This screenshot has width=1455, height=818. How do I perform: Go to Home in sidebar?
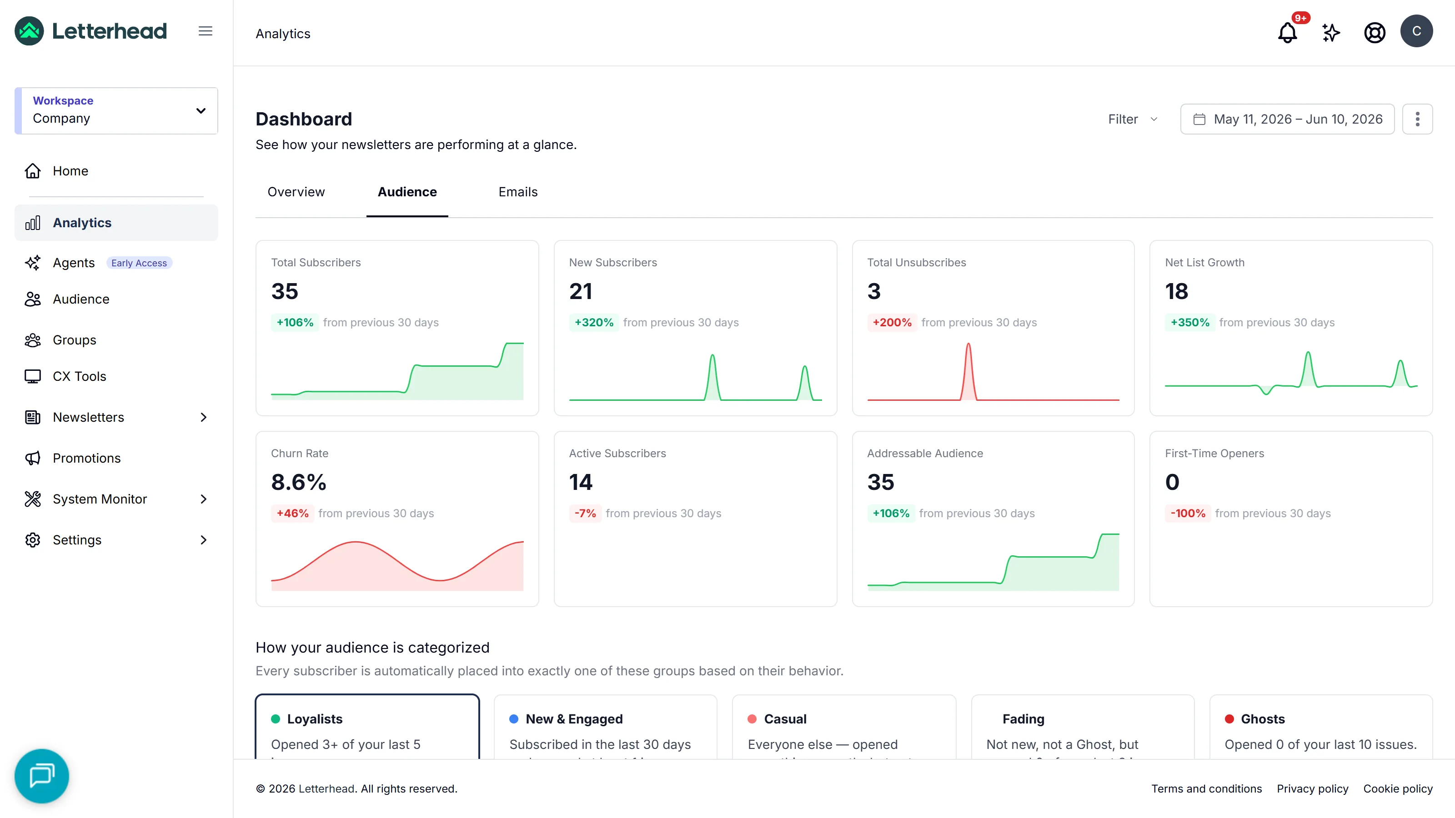(x=116, y=170)
